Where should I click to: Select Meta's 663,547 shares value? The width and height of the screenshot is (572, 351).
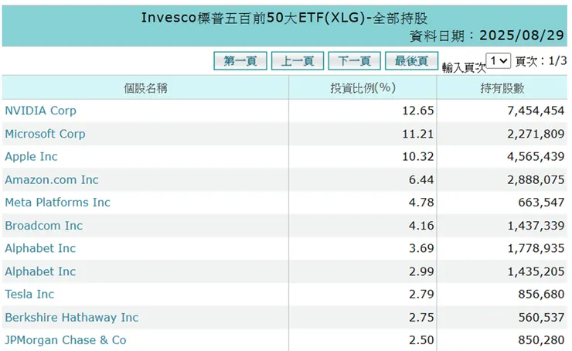pyautogui.click(x=541, y=203)
